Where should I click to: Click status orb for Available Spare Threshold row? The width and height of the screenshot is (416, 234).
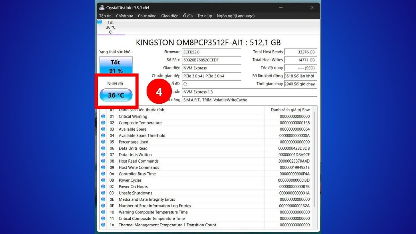click(x=103, y=136)
